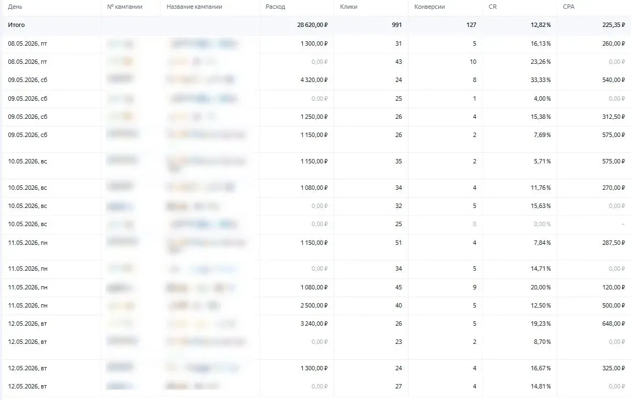The width and height of the screenshot is (631, 400).
Task: Click conversions cell 1 in 4,00% row
Action: tap(475, 98)
